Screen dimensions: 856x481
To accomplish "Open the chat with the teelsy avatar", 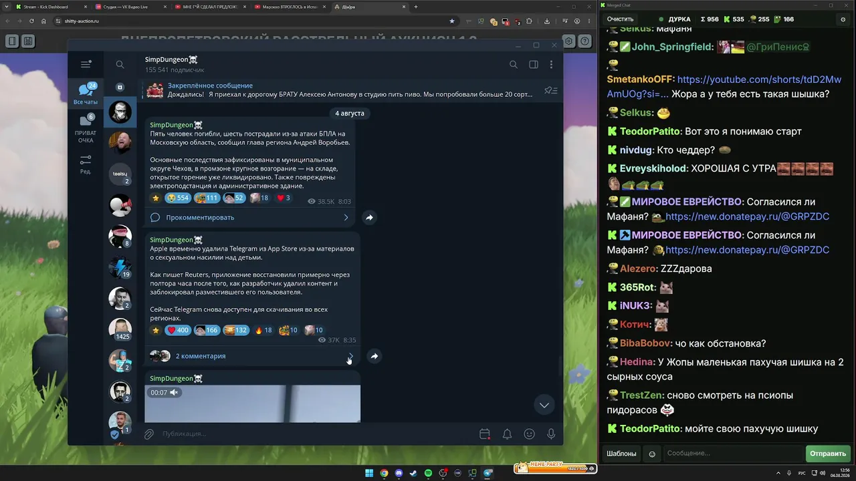I will click(x=120, y=174).
